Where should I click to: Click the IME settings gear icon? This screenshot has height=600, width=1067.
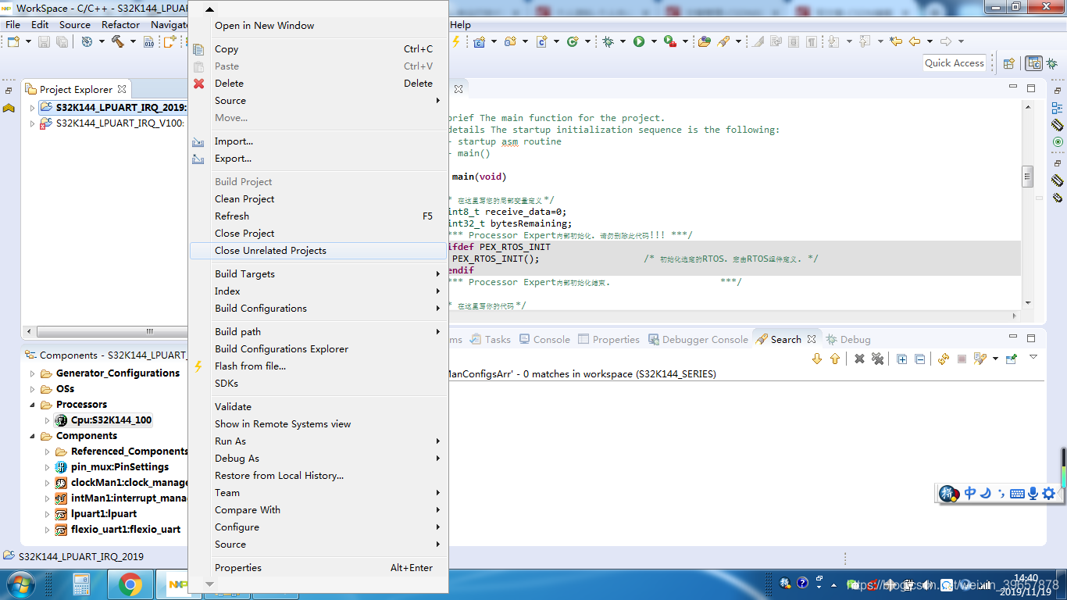[1048, 493]
